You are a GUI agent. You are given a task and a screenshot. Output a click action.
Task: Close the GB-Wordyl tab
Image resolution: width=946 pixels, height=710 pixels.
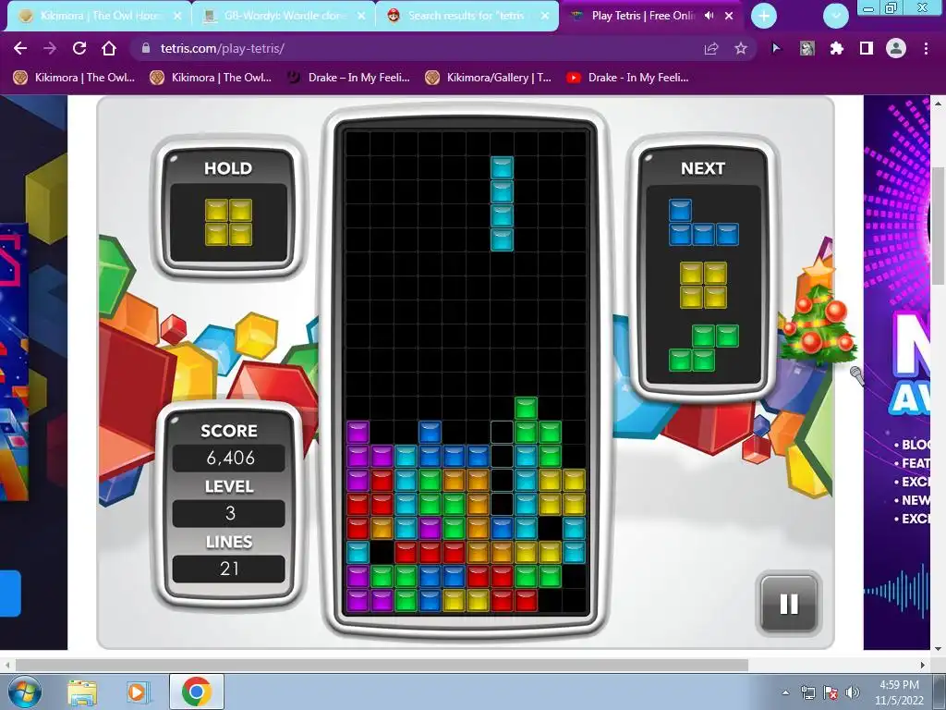point(361,16)
